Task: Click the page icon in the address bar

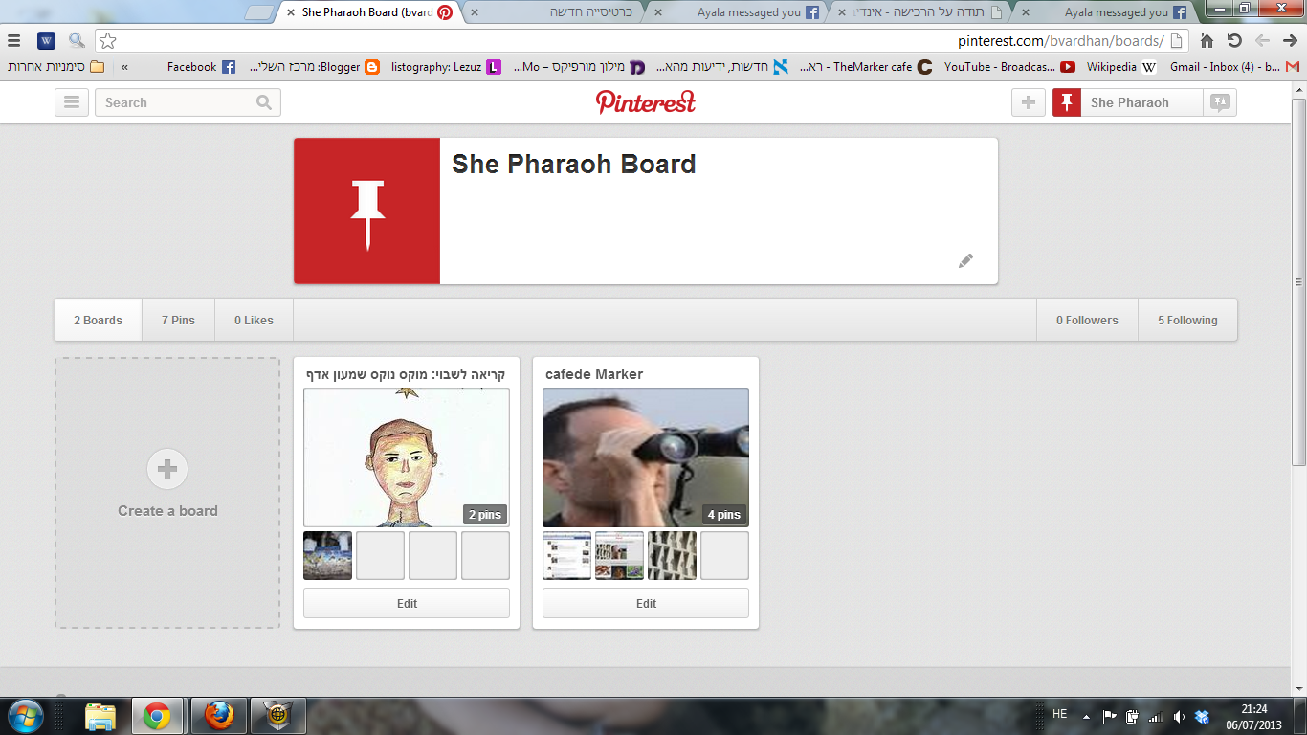Action: pyautogui.click(x=1177, y=41)
